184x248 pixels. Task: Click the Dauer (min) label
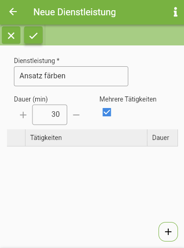point(31,99)
